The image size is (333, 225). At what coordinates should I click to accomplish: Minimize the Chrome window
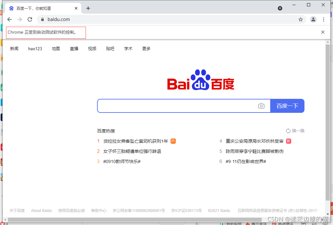[x=294, y=5]
